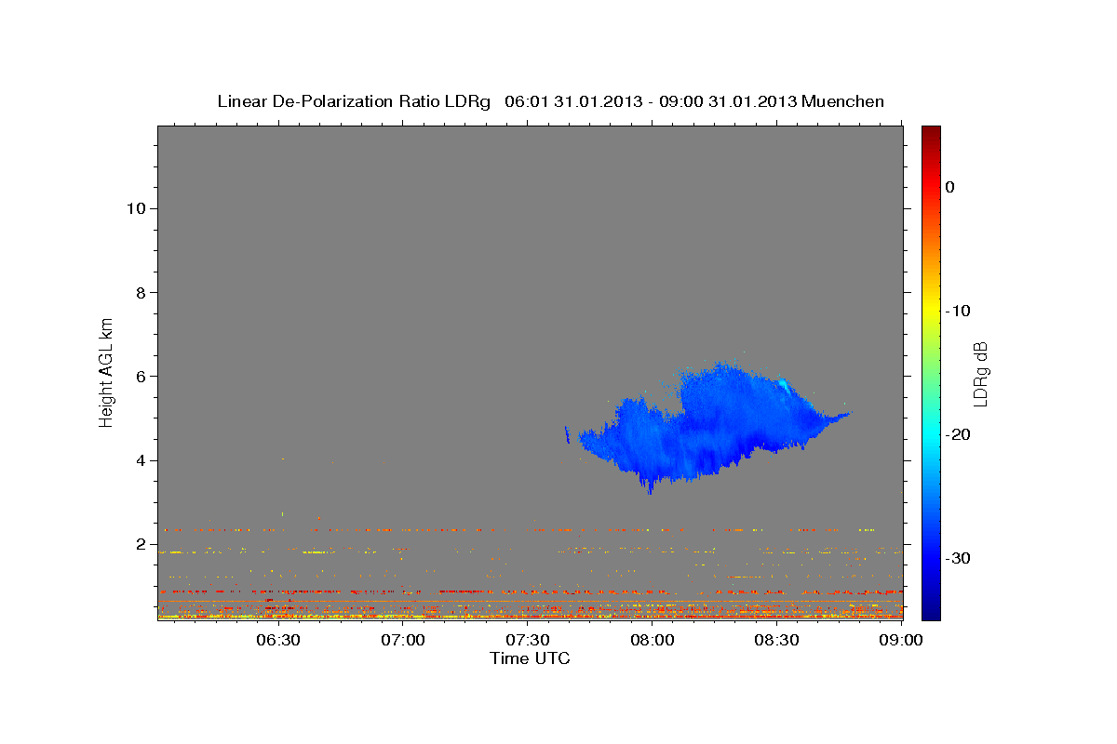The width and height of the screenshot is (1117, 744).
Task: Click the 08:30 time tick label
Action: [x=776, y=640]
